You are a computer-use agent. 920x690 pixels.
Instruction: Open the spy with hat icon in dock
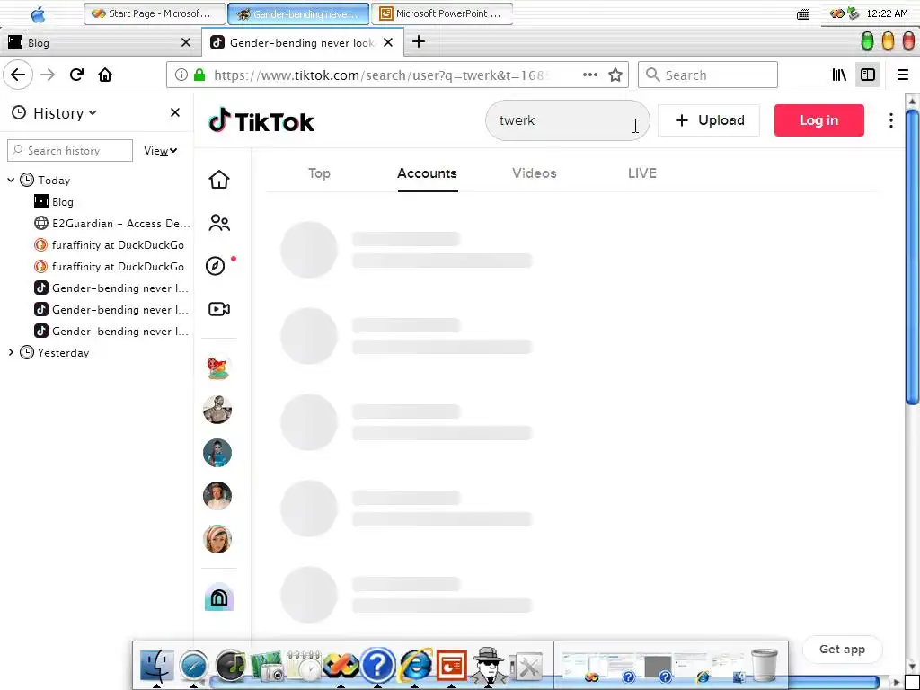(x=488, y=666)
